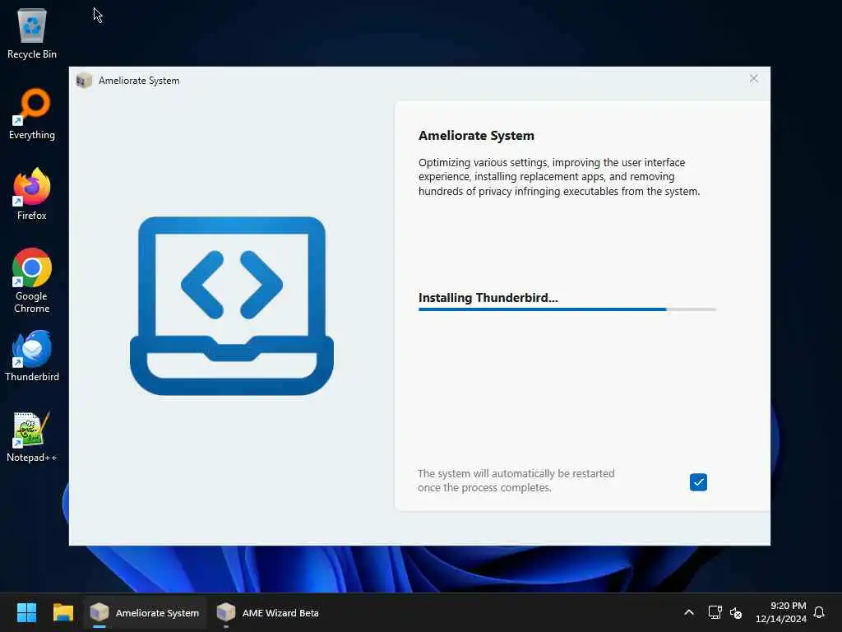Select the Thunderbird desktop shortcut
The image size is (842, 632).
(32, 355)
